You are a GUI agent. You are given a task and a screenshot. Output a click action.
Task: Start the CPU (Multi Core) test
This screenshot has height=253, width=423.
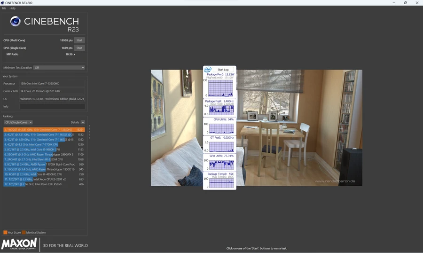tap(79, 40)
